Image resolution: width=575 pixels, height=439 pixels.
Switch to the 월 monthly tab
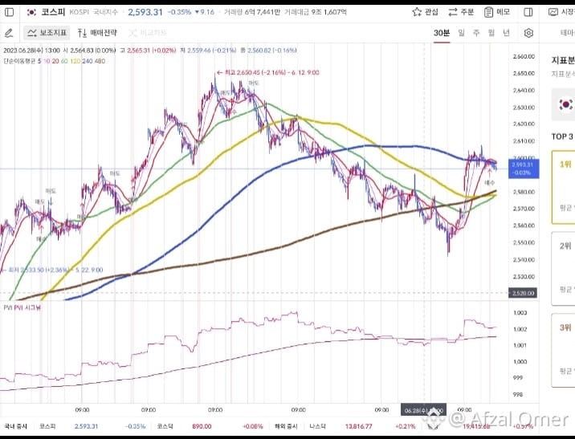(x=491, y=33)
